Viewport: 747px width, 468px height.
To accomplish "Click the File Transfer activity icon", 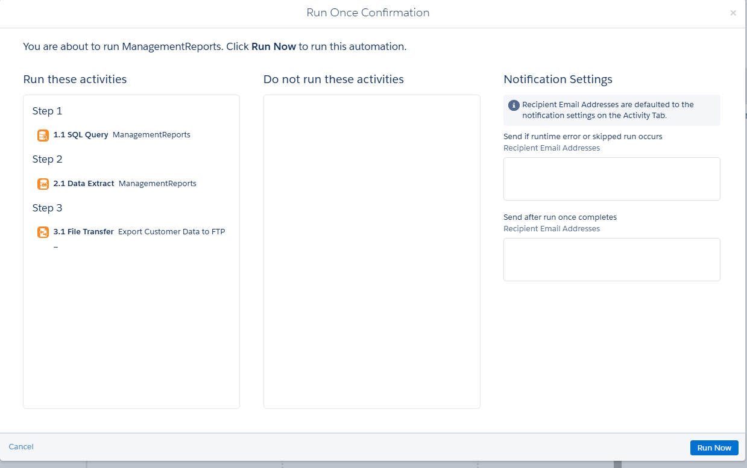I will click(43, 232).
